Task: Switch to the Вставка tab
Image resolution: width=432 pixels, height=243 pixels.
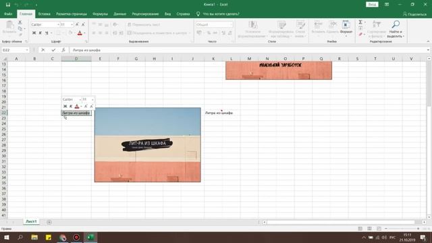Action: (x=44, y=14)
